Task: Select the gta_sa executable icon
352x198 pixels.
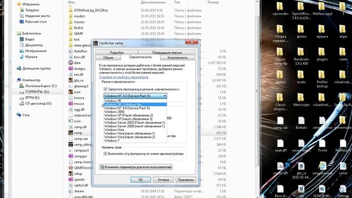Action: point(70,80)
